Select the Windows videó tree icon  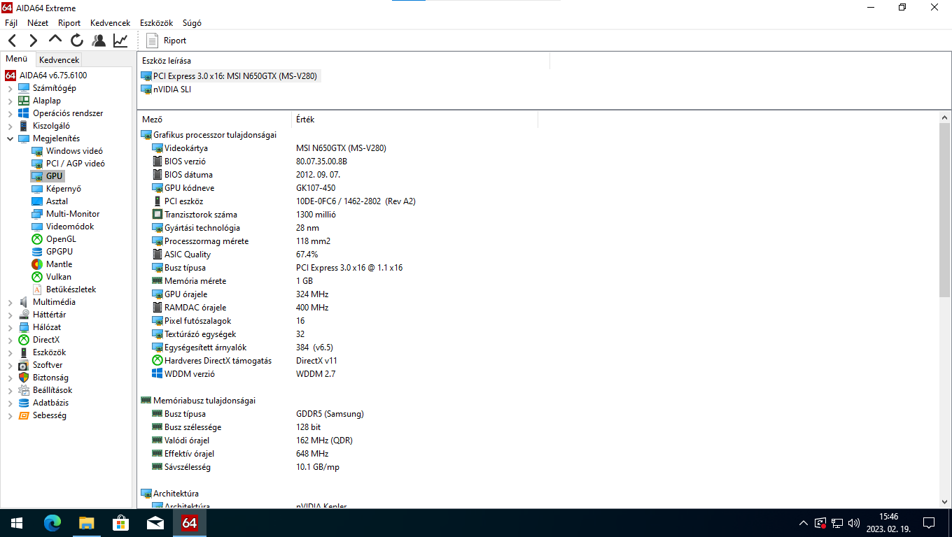37,151
